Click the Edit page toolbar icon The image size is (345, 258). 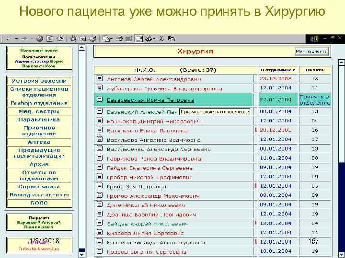[x=129, y=39]
